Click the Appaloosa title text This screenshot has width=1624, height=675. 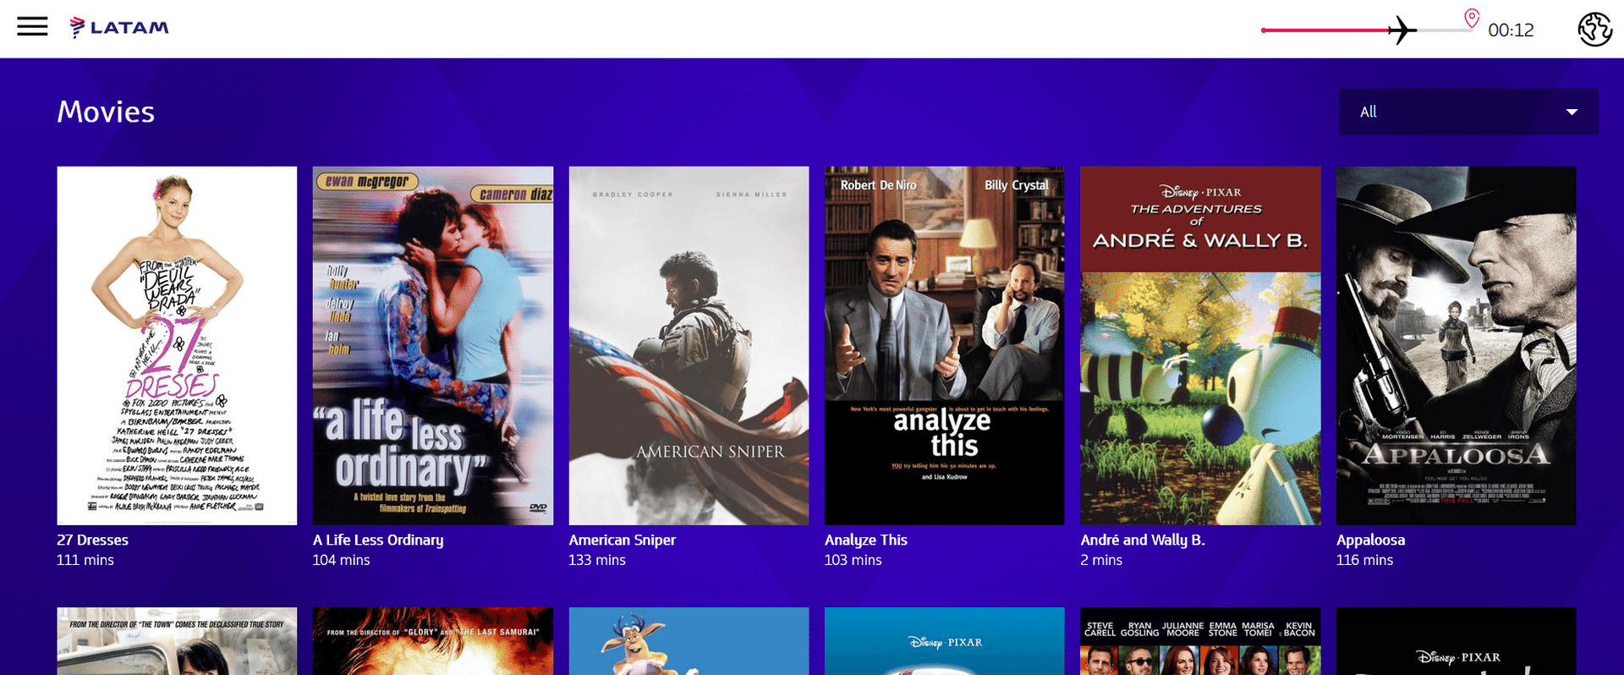coord(1370,540)
